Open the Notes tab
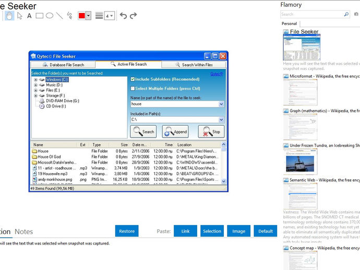360x270 pixels. coord(23,231)
